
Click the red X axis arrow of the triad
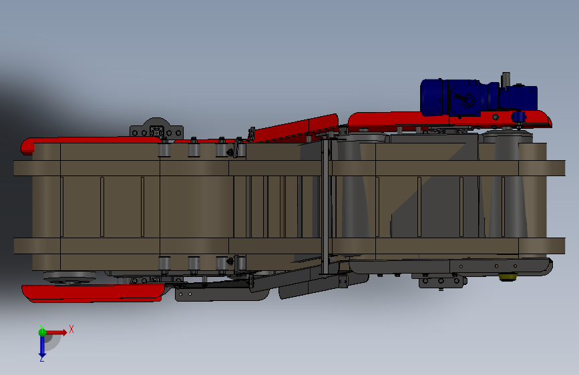coord(57,332)
